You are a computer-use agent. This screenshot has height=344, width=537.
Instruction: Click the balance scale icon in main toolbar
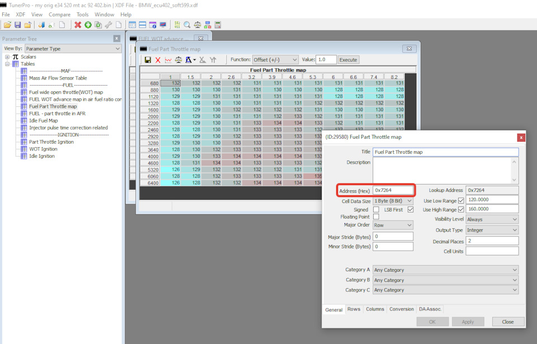(x=197, y=25)
